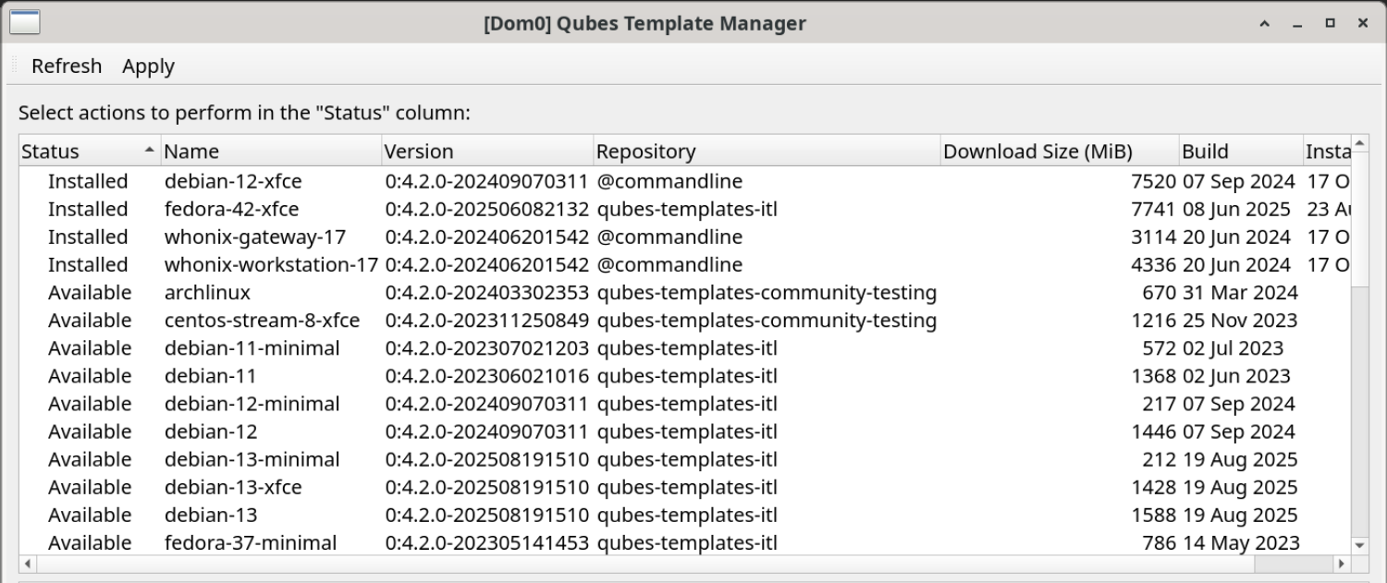Open the Refresh menu action
The image size is (1387, 583).
click(67, 66)
